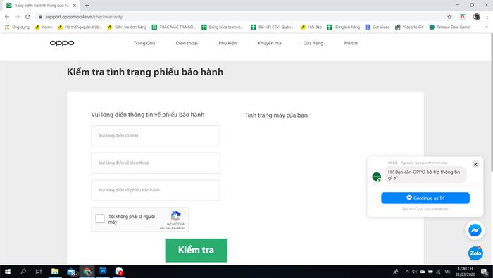Click the green Kiểm tra button

tap(196, 250)
